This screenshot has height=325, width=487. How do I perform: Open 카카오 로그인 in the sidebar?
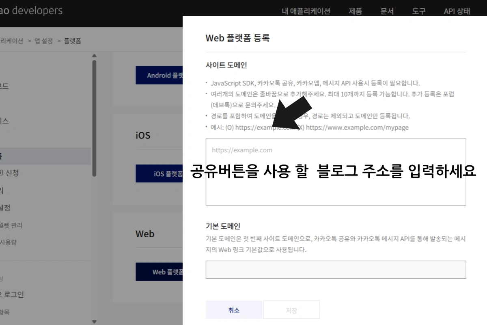tap(12, 295)
